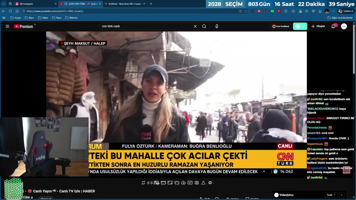Click the CNN Türk live video player
Image resolution: width=356 pixels, height=200 pixels.
click(176, 104)
